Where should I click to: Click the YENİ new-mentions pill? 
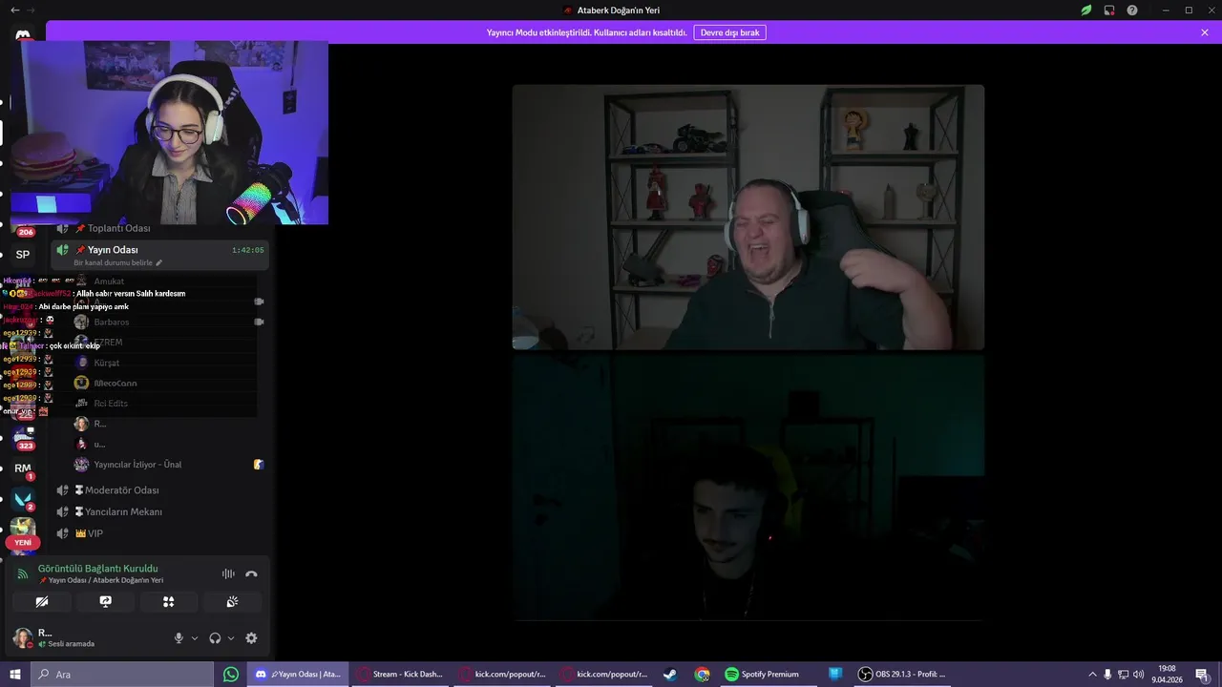tap(23, 542)
